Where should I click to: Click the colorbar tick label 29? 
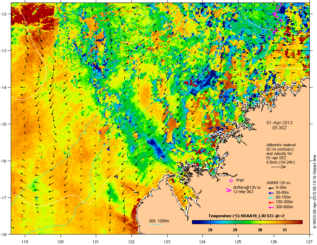[235, 230]
